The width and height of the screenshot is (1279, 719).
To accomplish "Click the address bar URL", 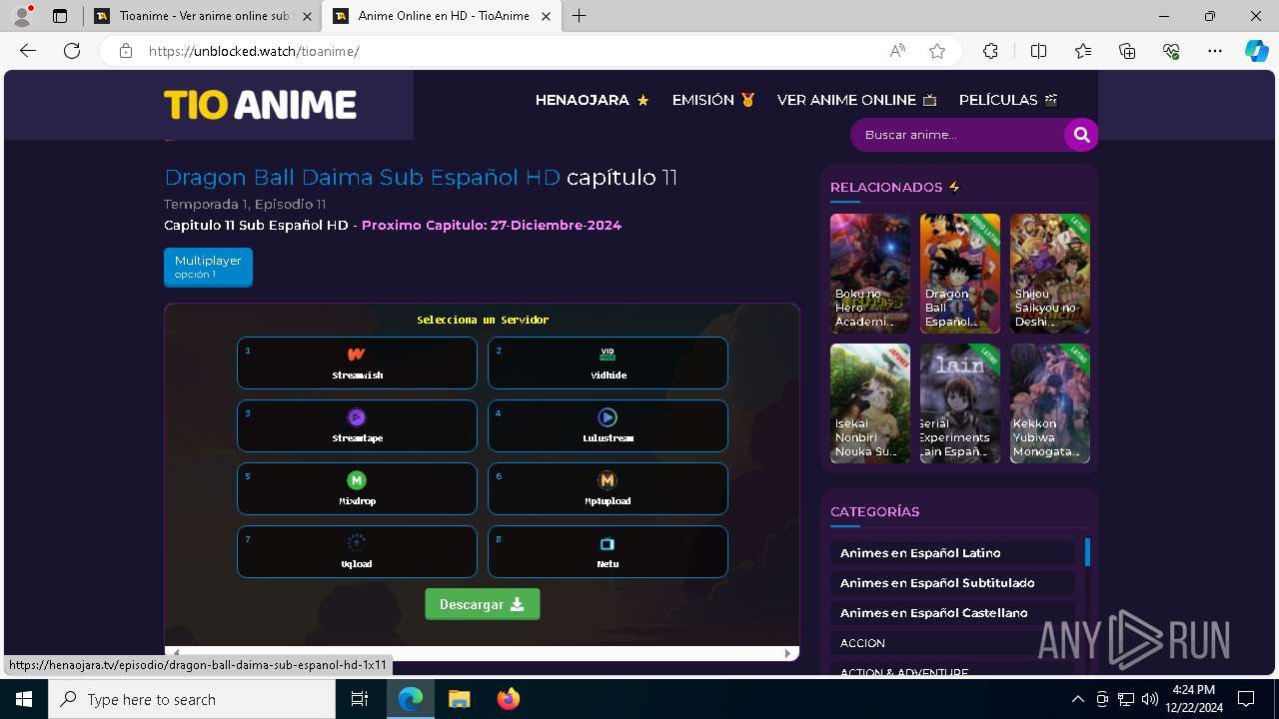I will pos(254,51).
